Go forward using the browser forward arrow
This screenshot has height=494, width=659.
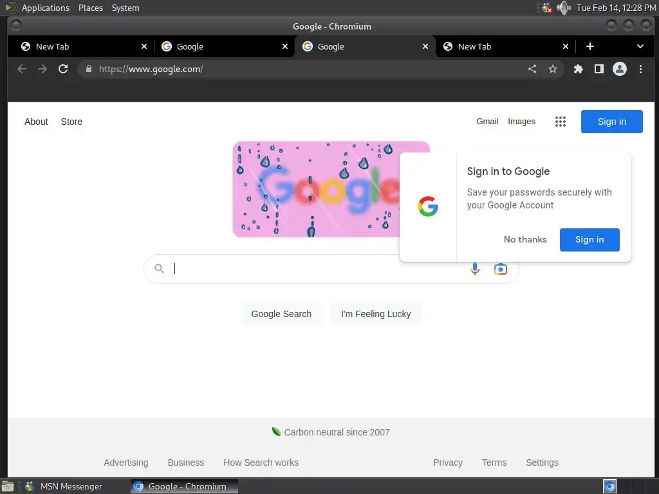(42, 69)
